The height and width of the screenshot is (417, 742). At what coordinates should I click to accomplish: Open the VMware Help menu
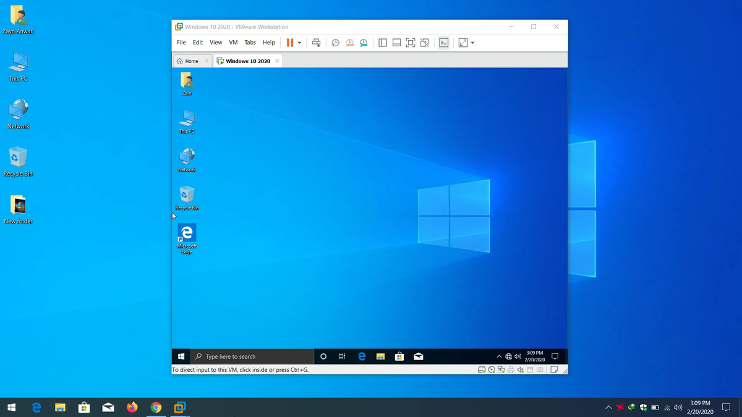point(269,43)
